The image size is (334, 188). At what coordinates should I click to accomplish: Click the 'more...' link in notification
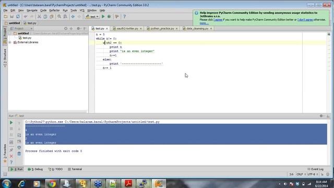click(x=204, y=23)
